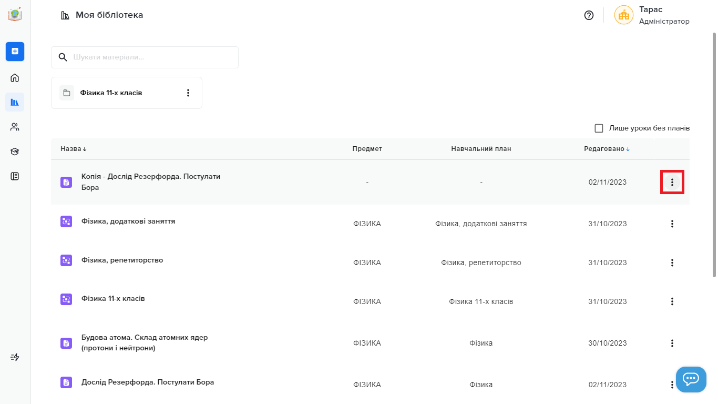
Task: Click the library icon beside the Моя бібліотека title
Action: click(65, 15)
